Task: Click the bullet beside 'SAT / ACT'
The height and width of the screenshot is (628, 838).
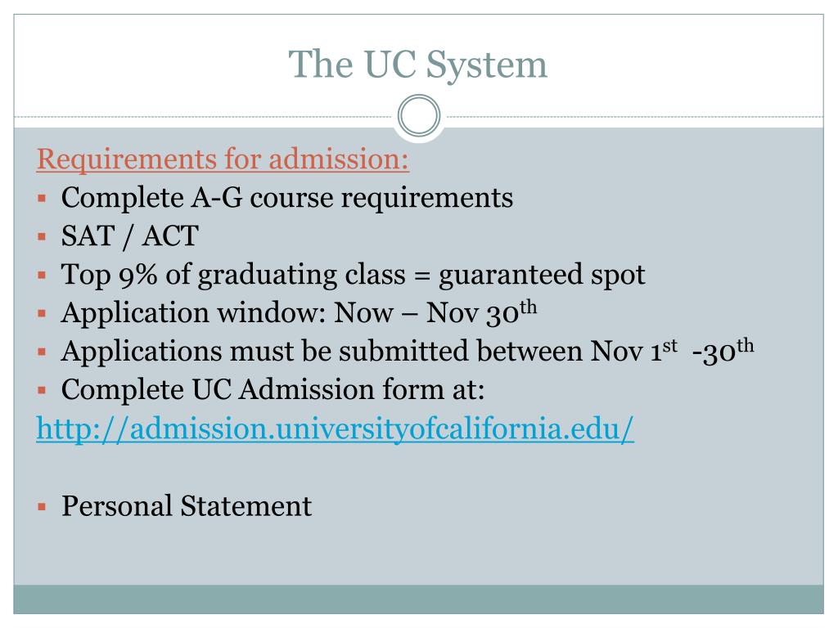Action: tap(43, 236)
